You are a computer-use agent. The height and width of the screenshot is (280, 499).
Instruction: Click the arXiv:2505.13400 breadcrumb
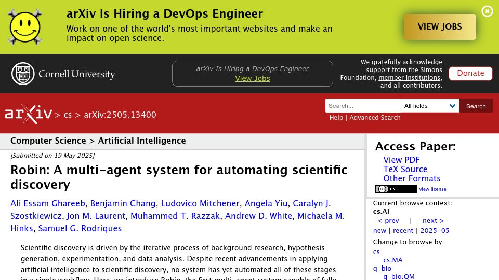point(120,115)
